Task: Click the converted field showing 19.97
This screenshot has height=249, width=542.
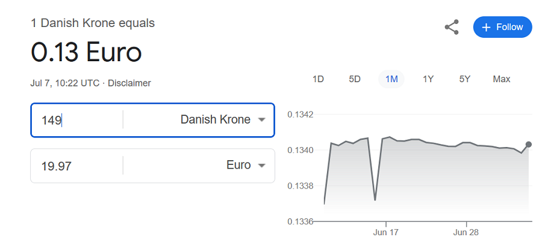Action: tap(76, 166)
